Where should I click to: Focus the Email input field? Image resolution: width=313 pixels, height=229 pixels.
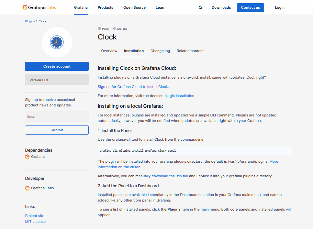point(57,117)
